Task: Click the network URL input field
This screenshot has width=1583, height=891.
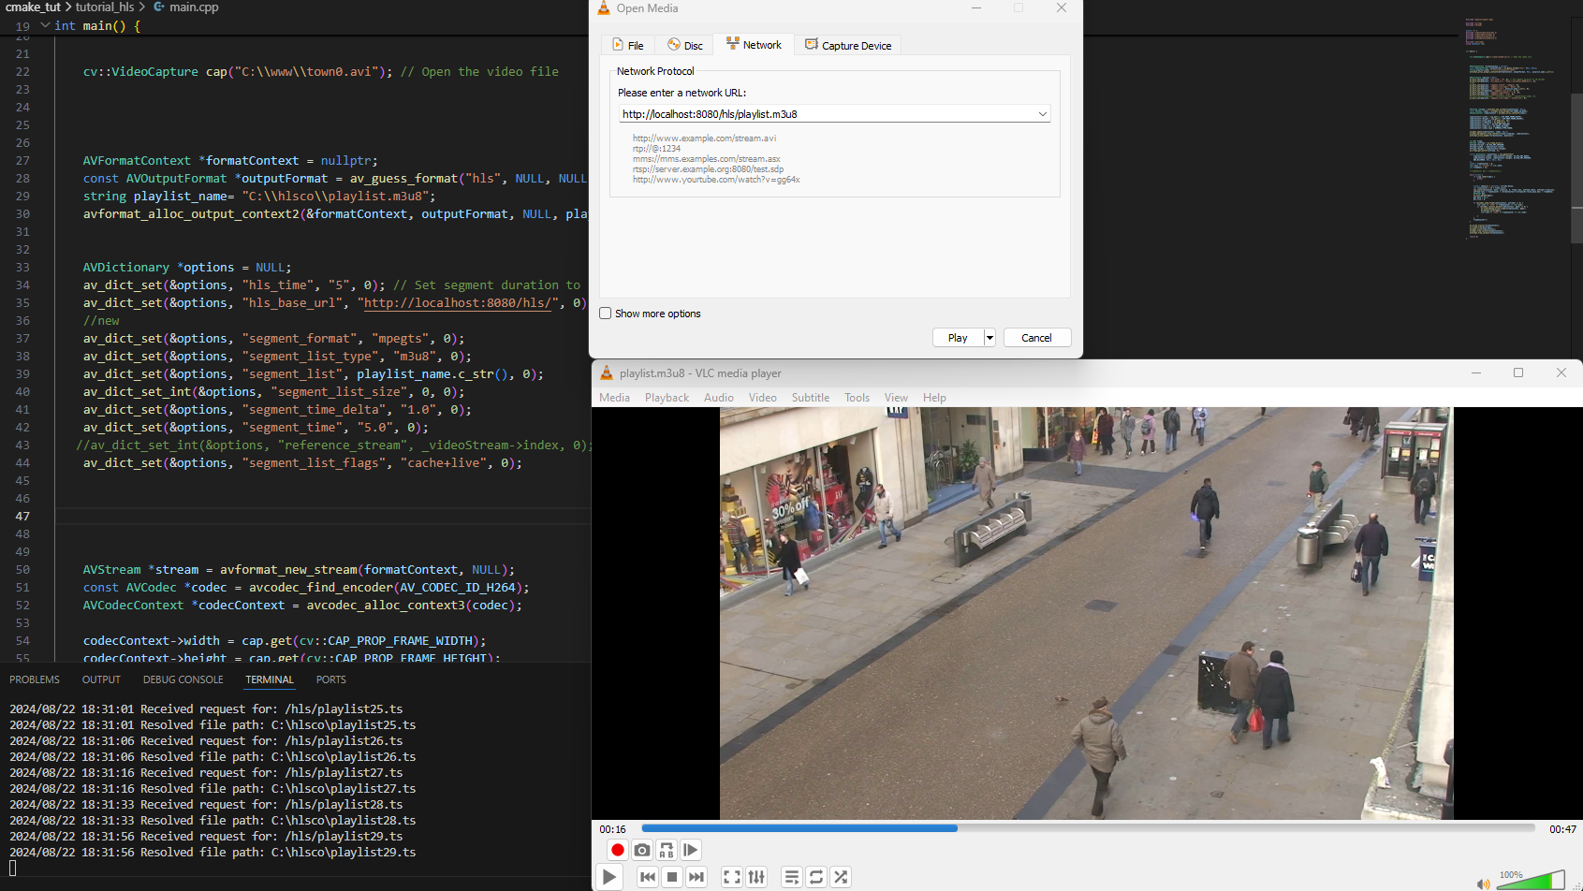Action: (x=828, y=114)
